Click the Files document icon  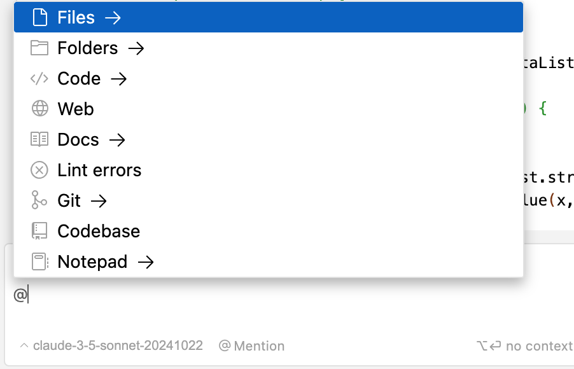pyautogui.click(x=39, y=17)
